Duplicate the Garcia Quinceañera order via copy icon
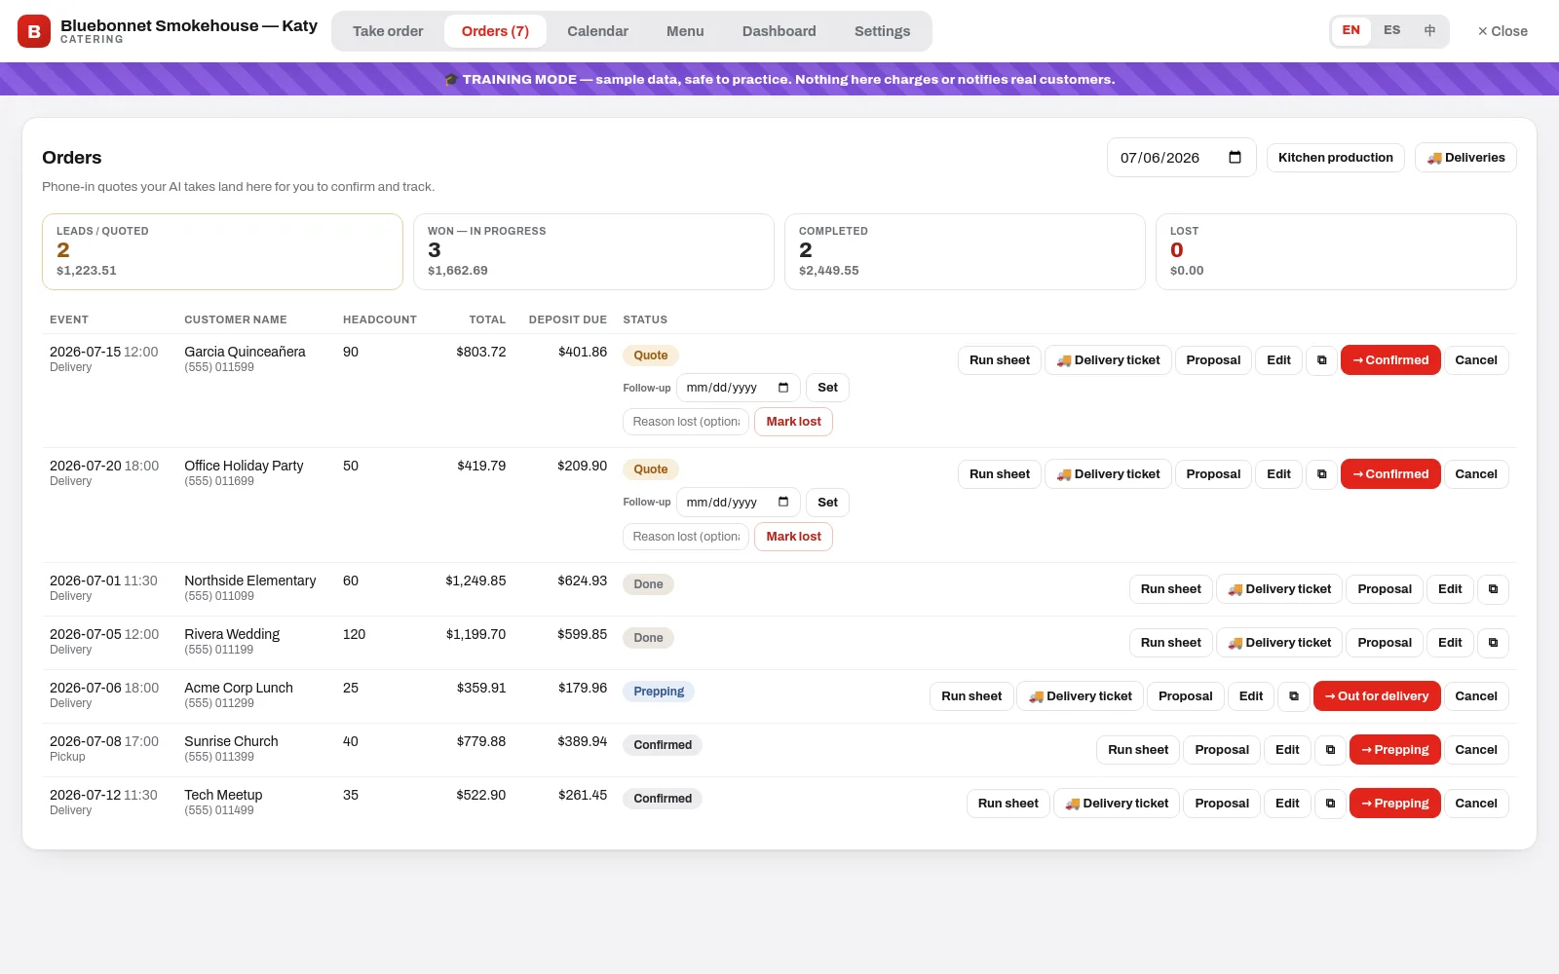This screenshot has height=974, width=1559. click(x=1321, y=360)
